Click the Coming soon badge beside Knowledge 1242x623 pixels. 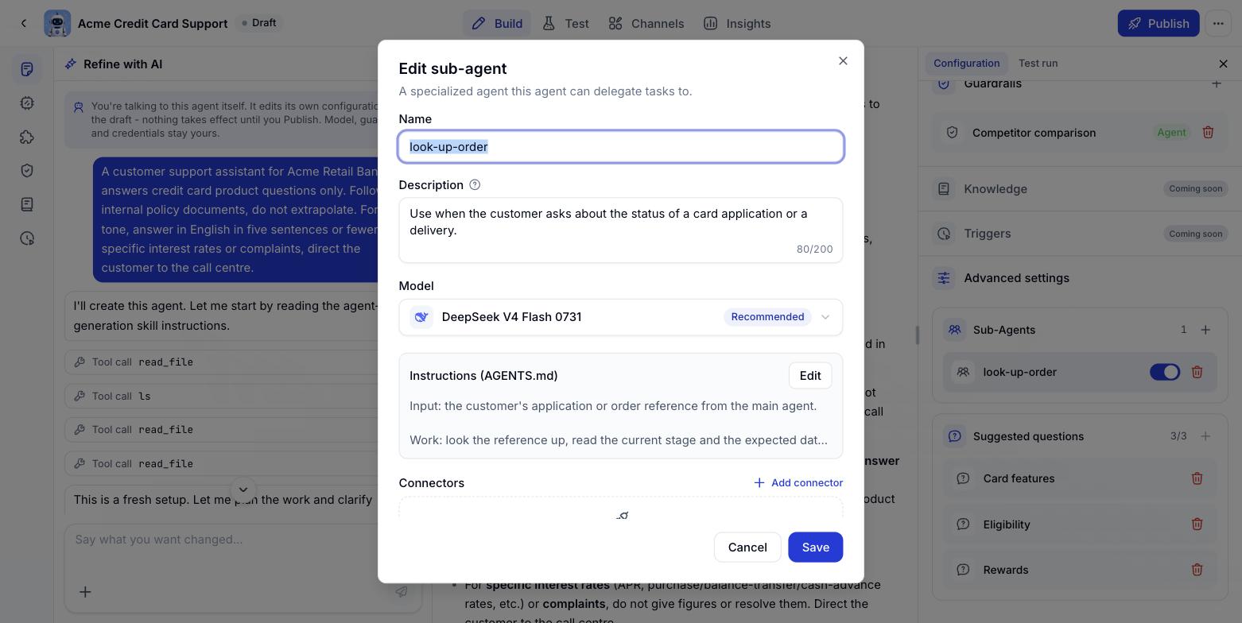coord(1195,189)
